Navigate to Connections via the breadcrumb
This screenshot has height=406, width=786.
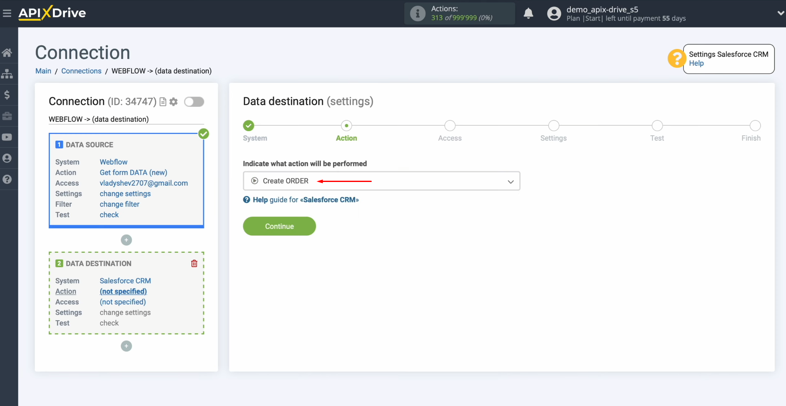(x=81, y=71)
